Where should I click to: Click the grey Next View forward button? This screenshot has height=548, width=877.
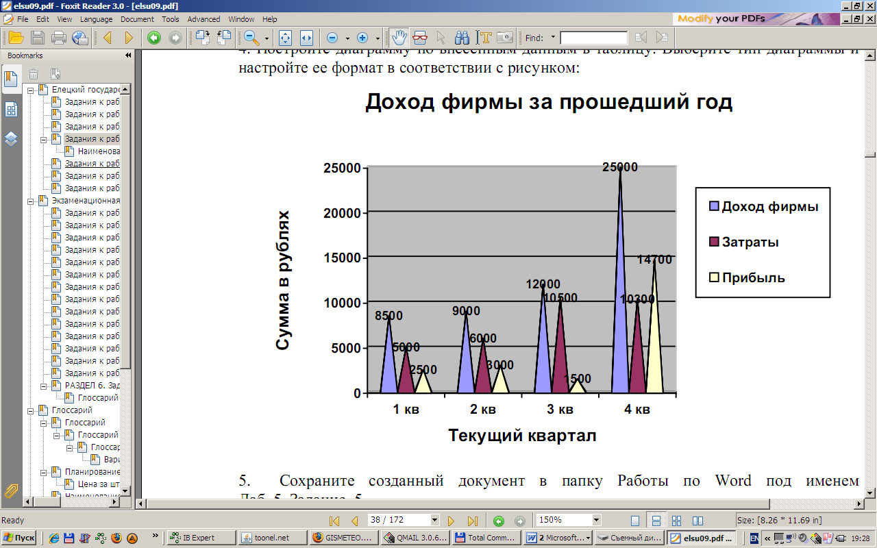175,38
